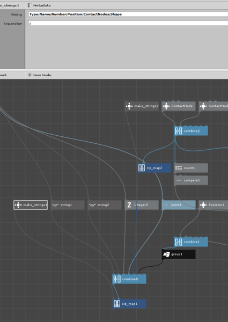Image resolution: width=228 pixels, height=322 pixels.
Task: Select the make_strings2 node
Action: (x=142, y=106)
